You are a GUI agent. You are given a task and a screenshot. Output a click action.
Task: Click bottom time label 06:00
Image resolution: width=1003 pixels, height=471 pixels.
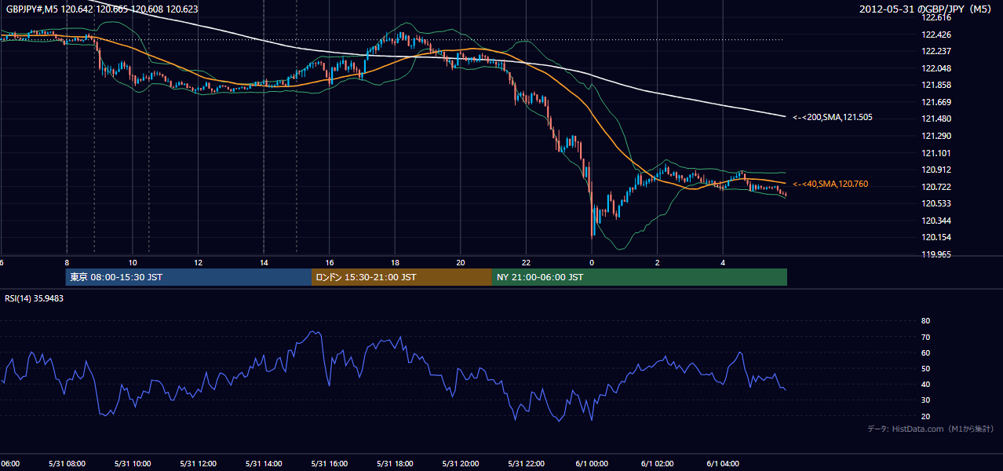pyautogui.click(x=10, y=464)
